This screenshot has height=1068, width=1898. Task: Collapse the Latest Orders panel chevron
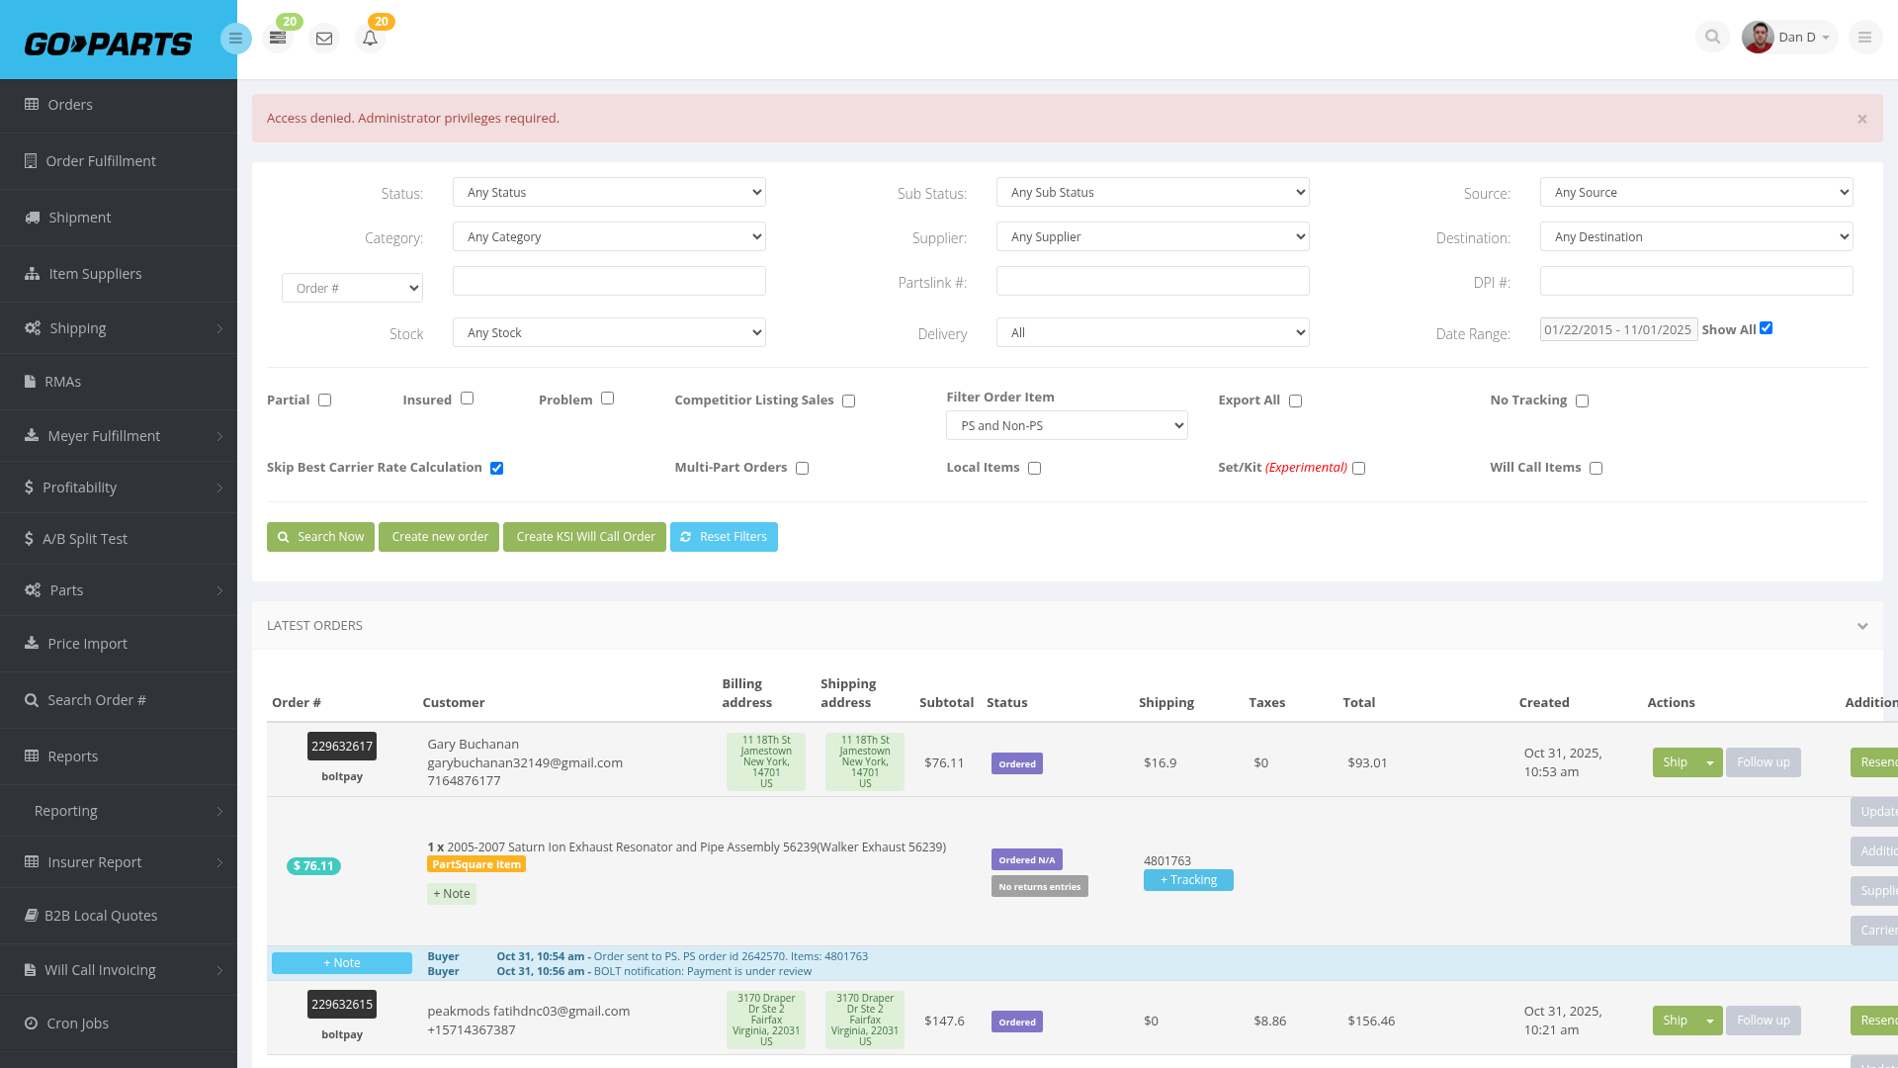pos(1862,626)
